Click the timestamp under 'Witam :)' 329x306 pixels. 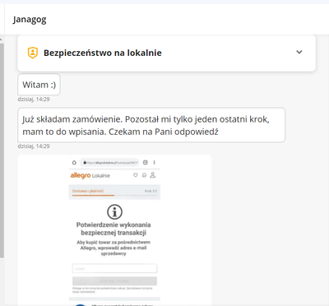(34, 100)
